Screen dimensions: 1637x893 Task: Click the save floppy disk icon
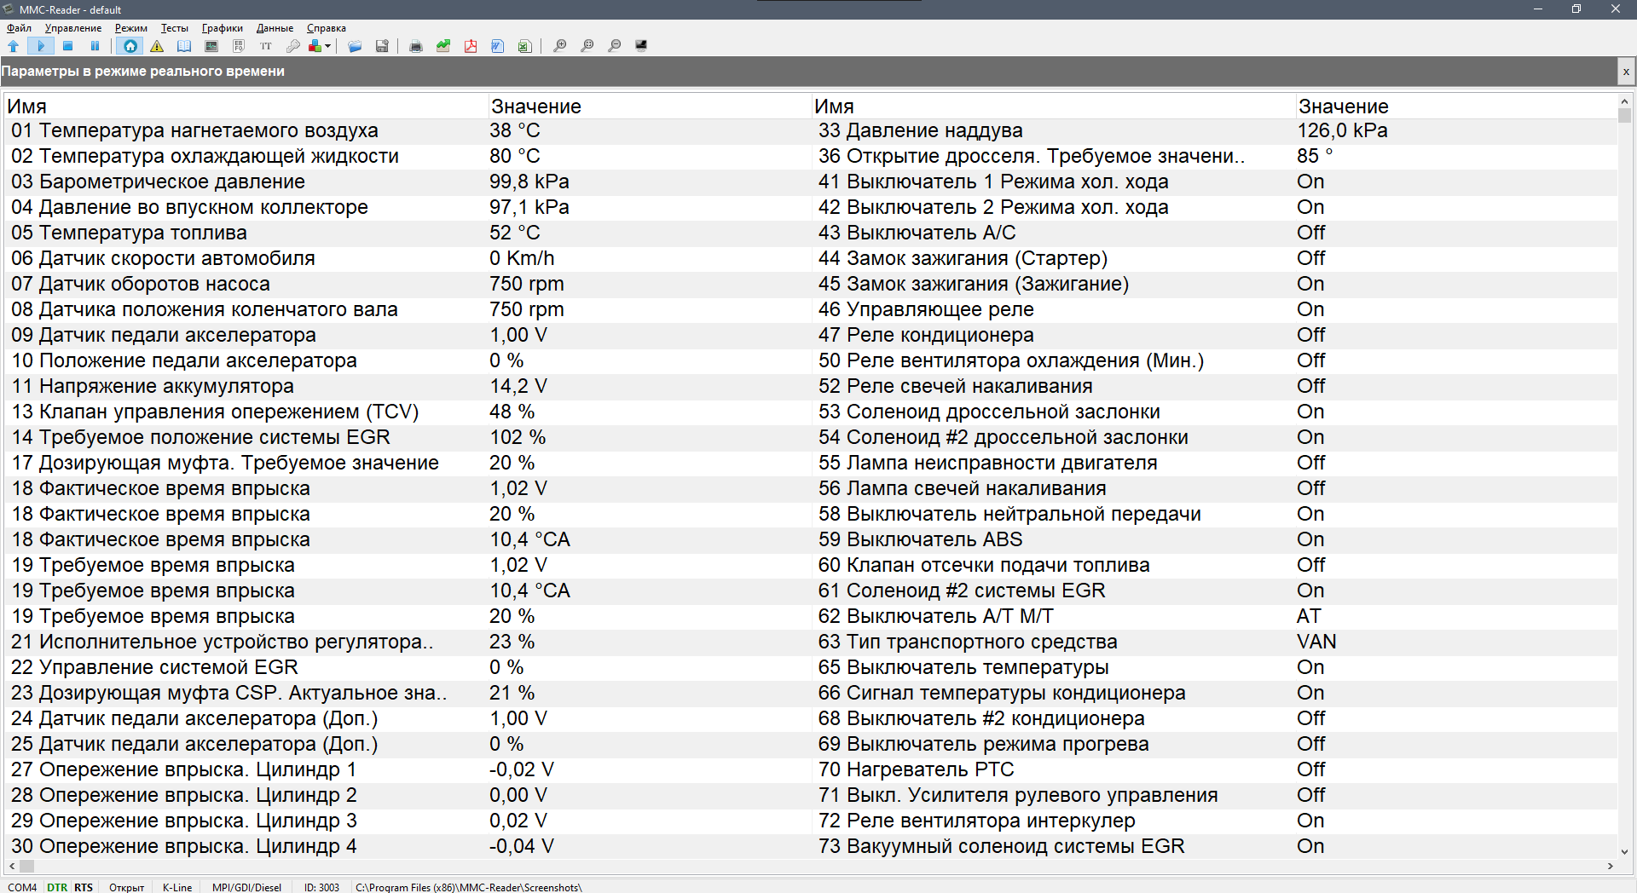pyautogui.click(x=382, y=46)
